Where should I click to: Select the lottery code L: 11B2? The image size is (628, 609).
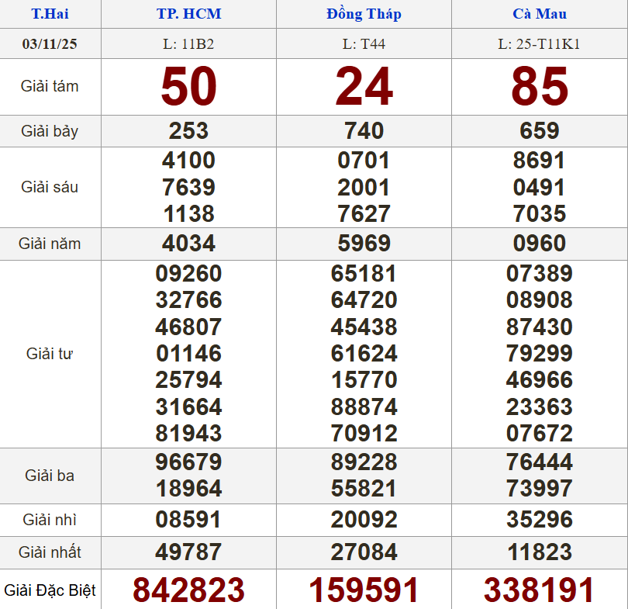(x=188, y=44)
